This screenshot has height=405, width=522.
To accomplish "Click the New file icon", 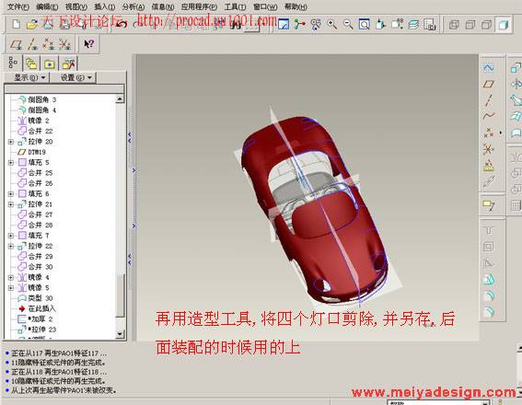I will point(16,24).
